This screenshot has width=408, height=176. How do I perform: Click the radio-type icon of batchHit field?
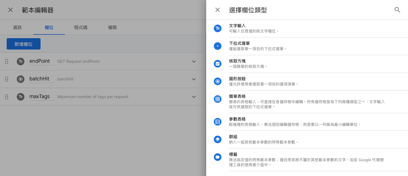(21, 79)
